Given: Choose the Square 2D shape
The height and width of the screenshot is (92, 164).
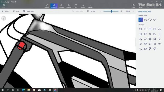Looking at the screenshot, I should click(x=150, y=29).
